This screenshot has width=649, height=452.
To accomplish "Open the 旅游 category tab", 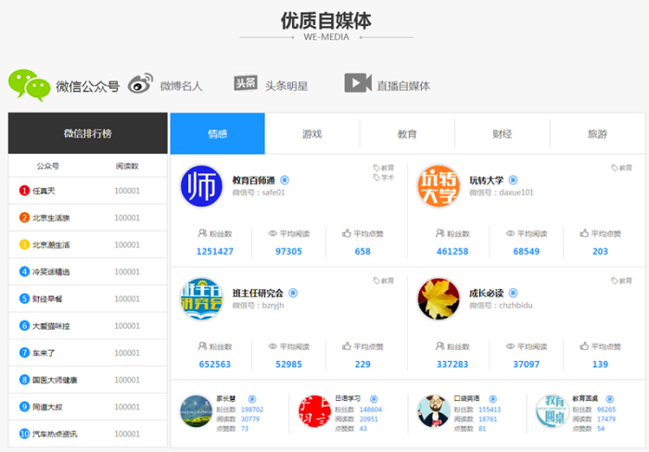I will [x=597, y=134].
